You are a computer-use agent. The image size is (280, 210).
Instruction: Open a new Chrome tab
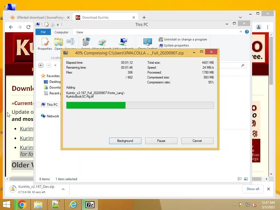144,17
